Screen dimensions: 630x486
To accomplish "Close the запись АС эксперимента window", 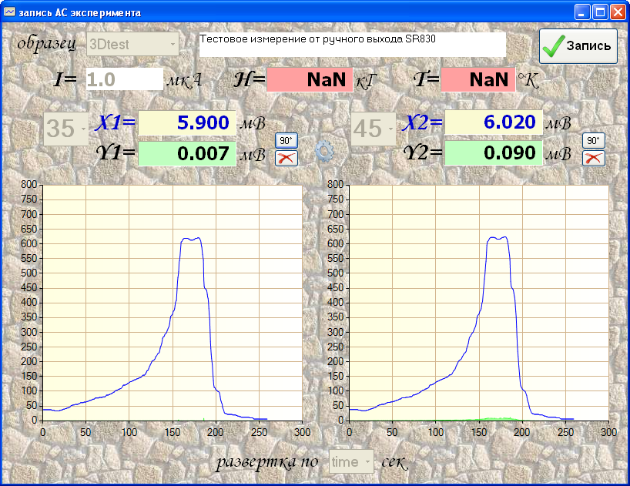I will (618, 12).
